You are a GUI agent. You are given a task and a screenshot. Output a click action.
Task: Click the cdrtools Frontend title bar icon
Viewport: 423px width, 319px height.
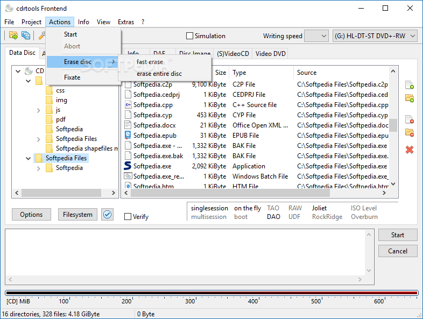coord(9,9)
